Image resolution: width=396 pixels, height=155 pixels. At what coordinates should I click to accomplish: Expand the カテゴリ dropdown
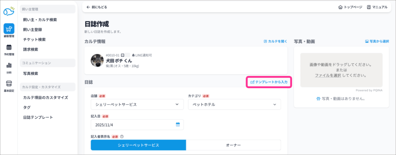234,104
